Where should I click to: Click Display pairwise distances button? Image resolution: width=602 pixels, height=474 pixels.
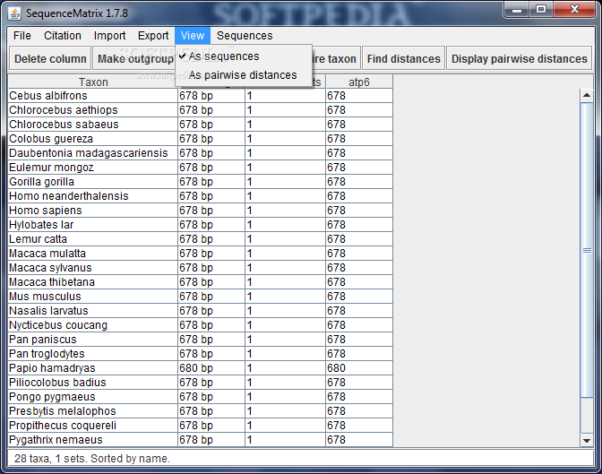point(519,59)
